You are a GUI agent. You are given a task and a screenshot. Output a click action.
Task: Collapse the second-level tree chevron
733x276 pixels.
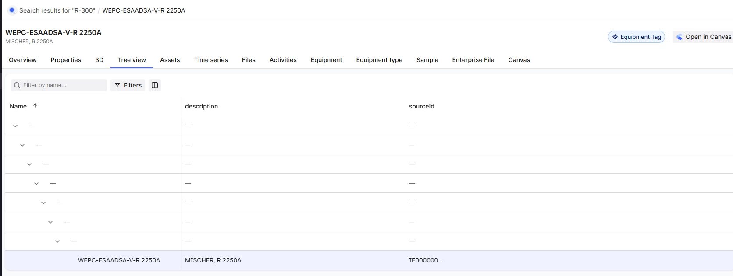[x=22, y=145]
